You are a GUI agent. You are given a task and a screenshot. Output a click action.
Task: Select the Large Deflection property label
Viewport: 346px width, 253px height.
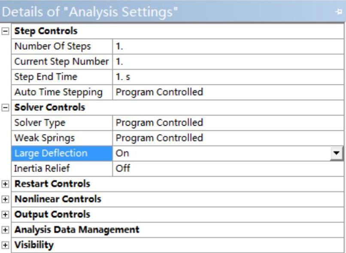pyautogui.click(x=51, y=154)
